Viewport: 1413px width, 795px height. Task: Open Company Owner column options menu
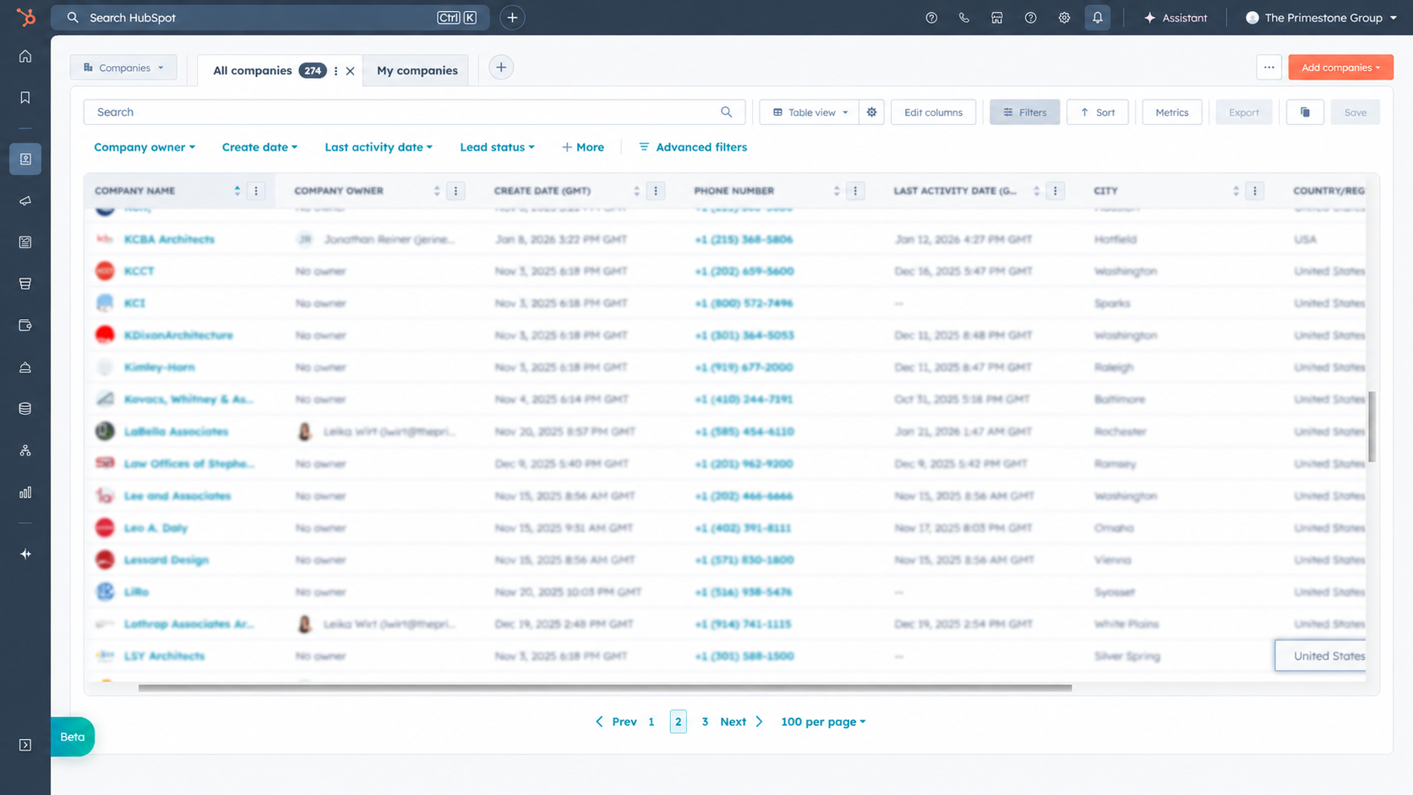(456, 191)
